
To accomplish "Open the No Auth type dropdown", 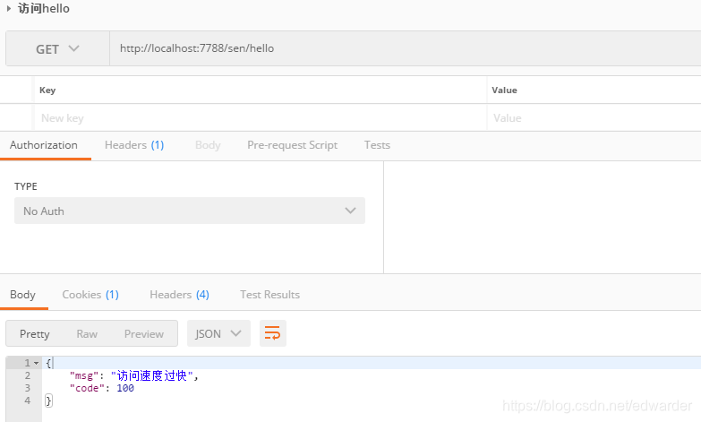I will 190,211.
